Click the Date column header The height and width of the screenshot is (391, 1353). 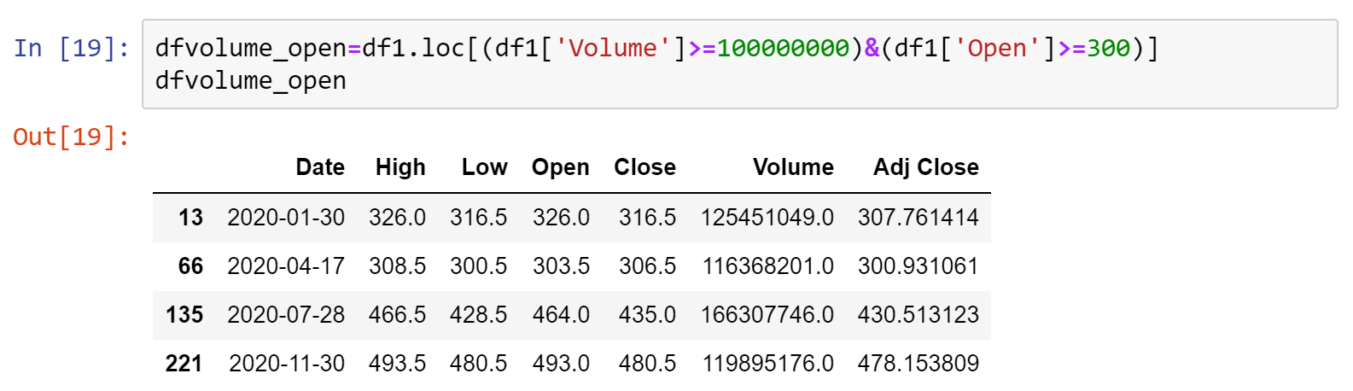320,167
